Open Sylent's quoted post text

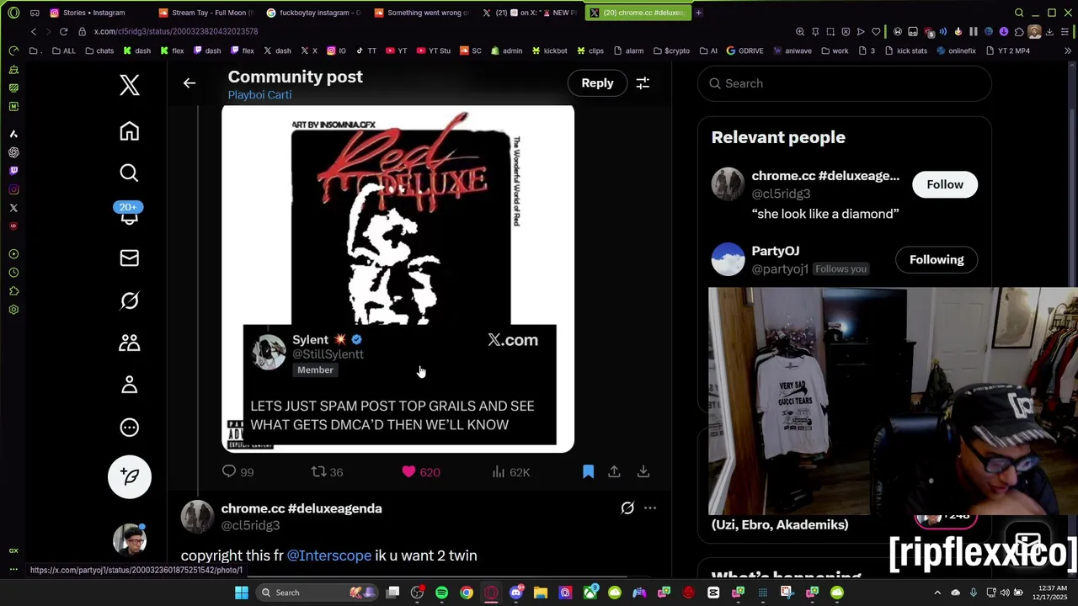pyautogui.click(x=392, y=415)
